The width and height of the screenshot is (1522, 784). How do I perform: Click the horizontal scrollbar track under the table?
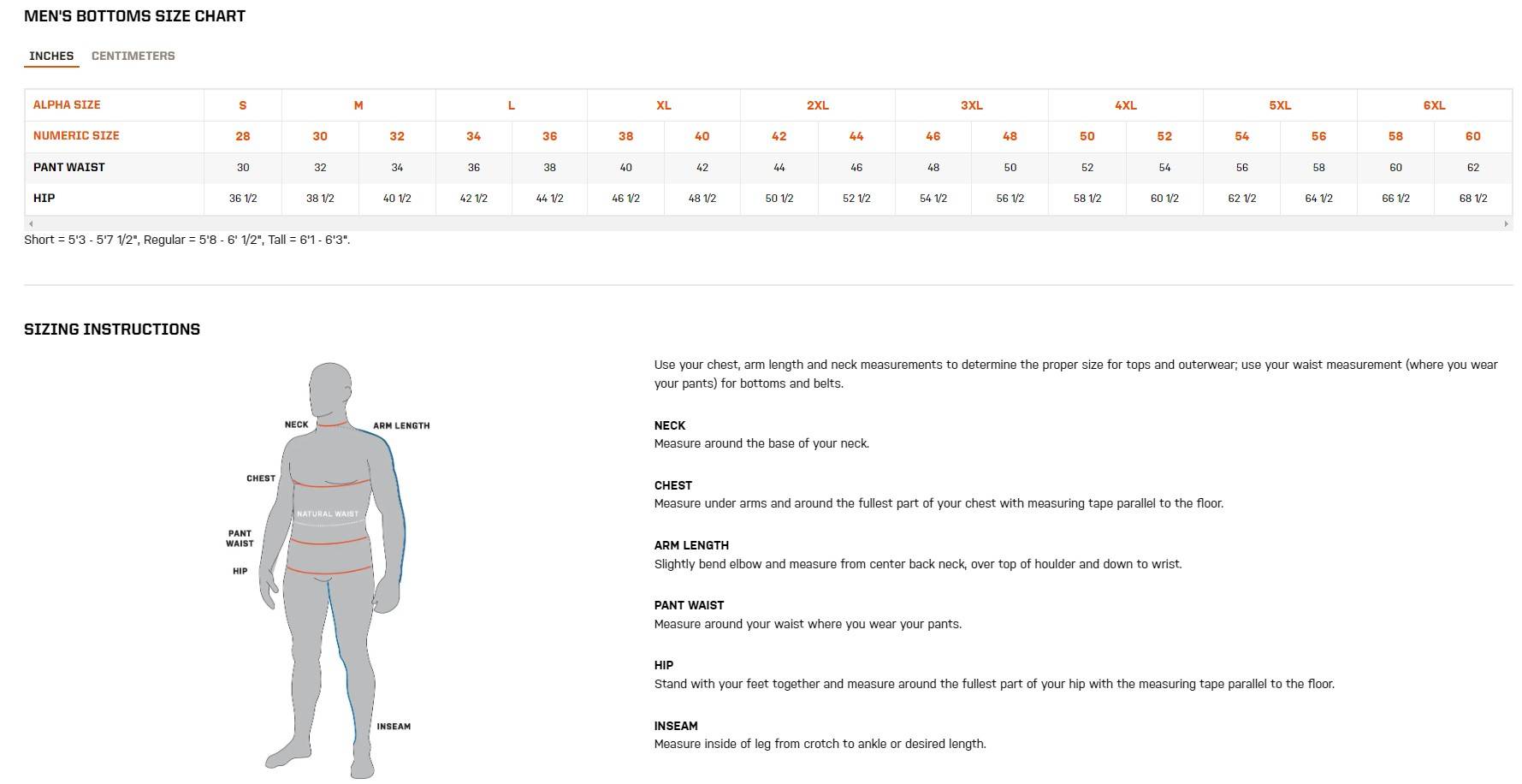tap(768, 224)
